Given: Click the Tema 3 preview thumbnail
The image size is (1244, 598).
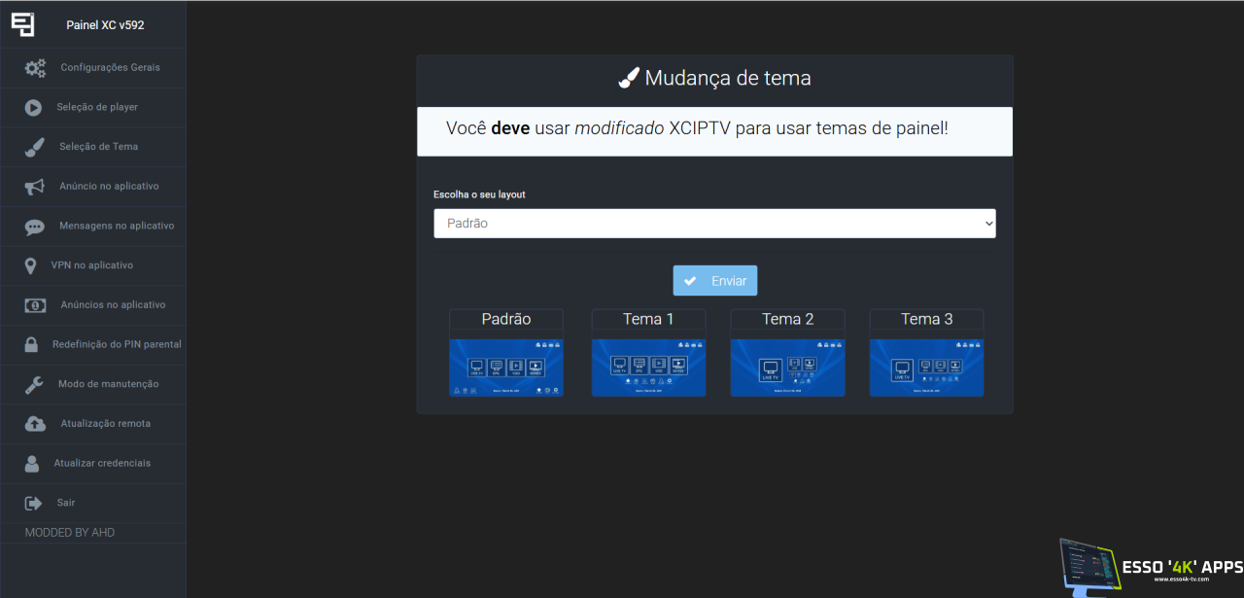Looking at the screenshot, I should coord(926,368).
